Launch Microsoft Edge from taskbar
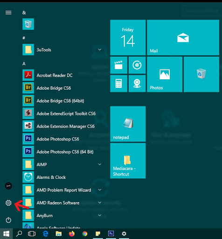This screenshot has height=239, width=222. [x=45, y=234]
